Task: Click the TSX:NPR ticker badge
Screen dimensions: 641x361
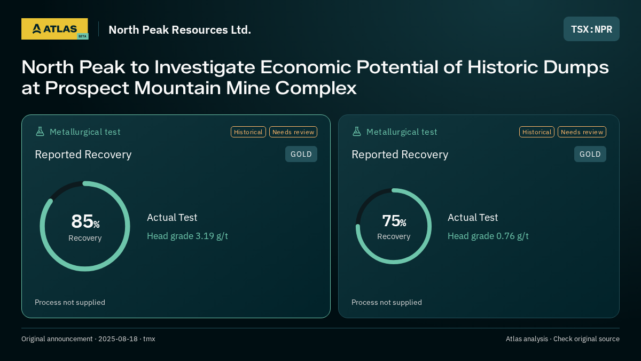Action: [591, 29]
